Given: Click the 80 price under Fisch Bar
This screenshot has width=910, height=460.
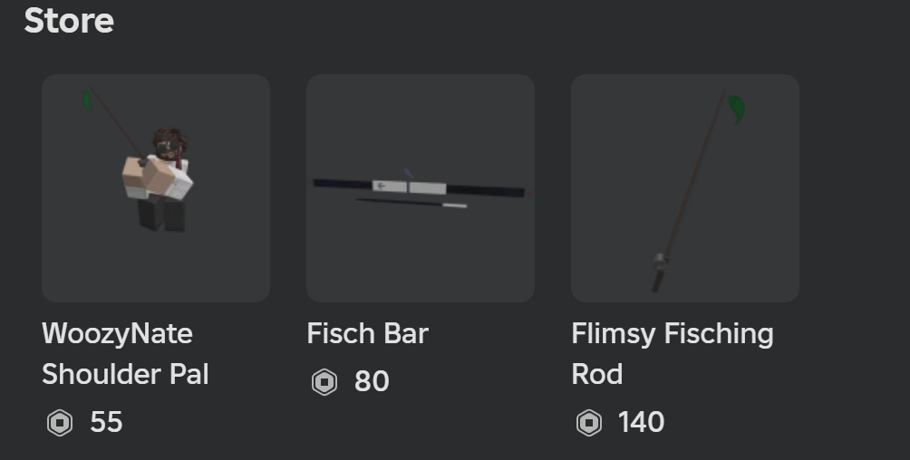Looking at the screenshot, I should coord(372,382).
